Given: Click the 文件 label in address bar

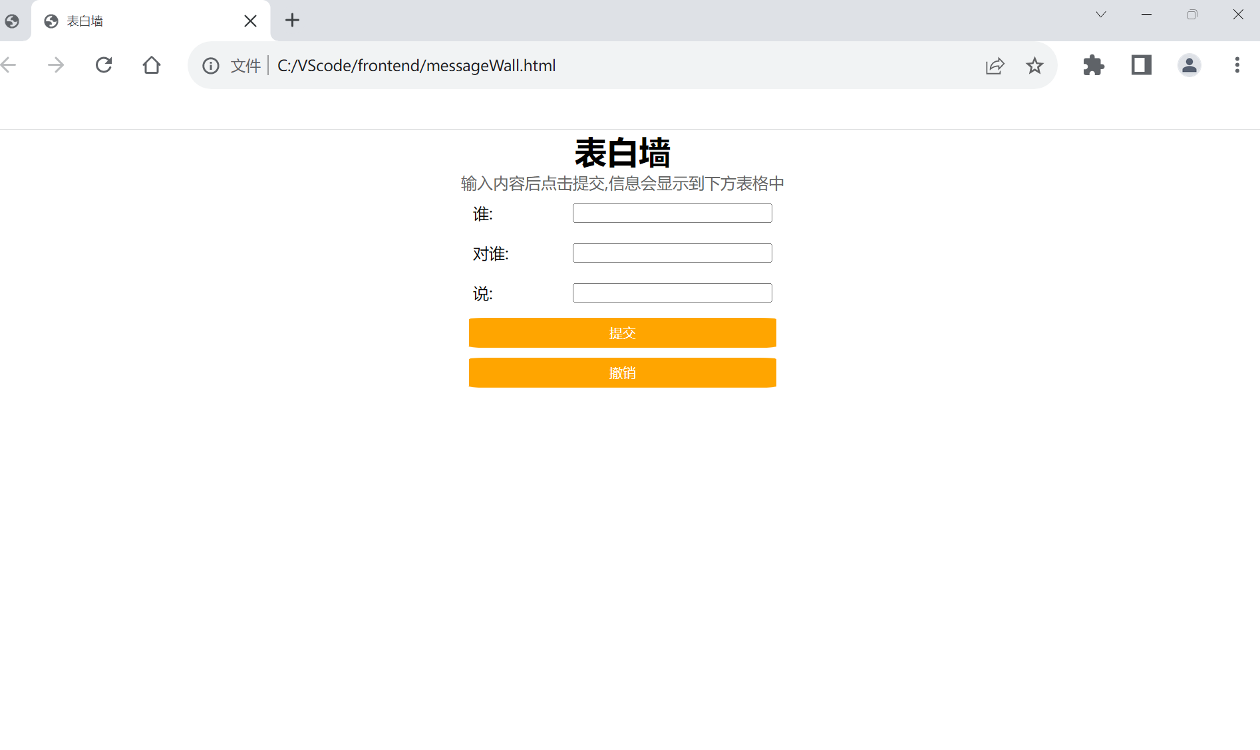Looking at the screenshot, I should point(245,66).
